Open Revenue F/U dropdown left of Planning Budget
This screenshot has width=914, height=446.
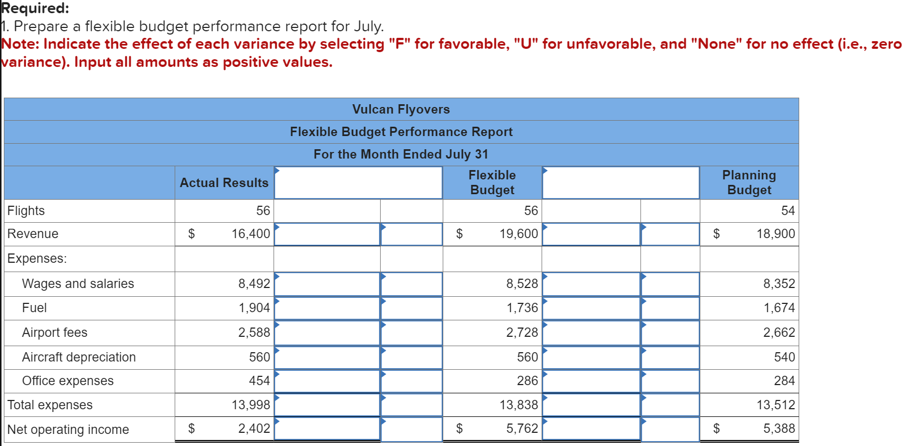click(670, 234)
